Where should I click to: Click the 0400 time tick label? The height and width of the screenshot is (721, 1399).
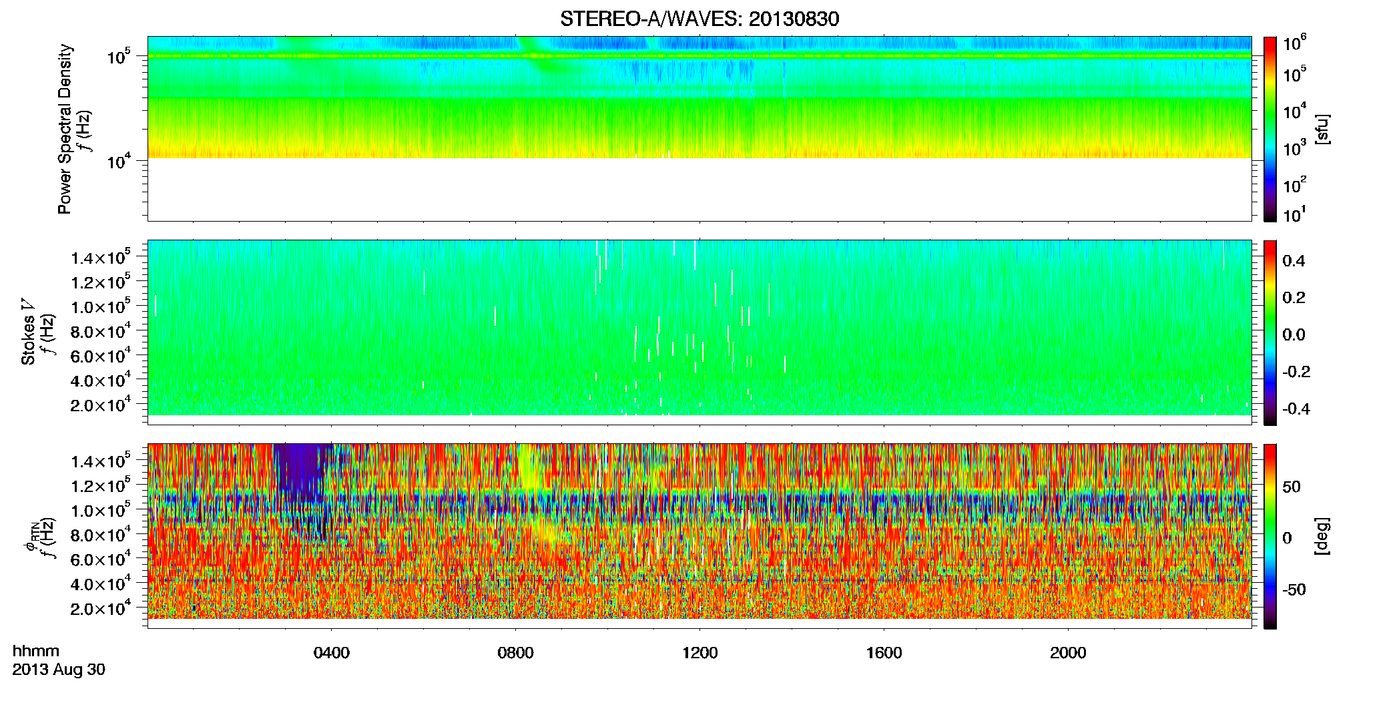click(x=331, y=653)
